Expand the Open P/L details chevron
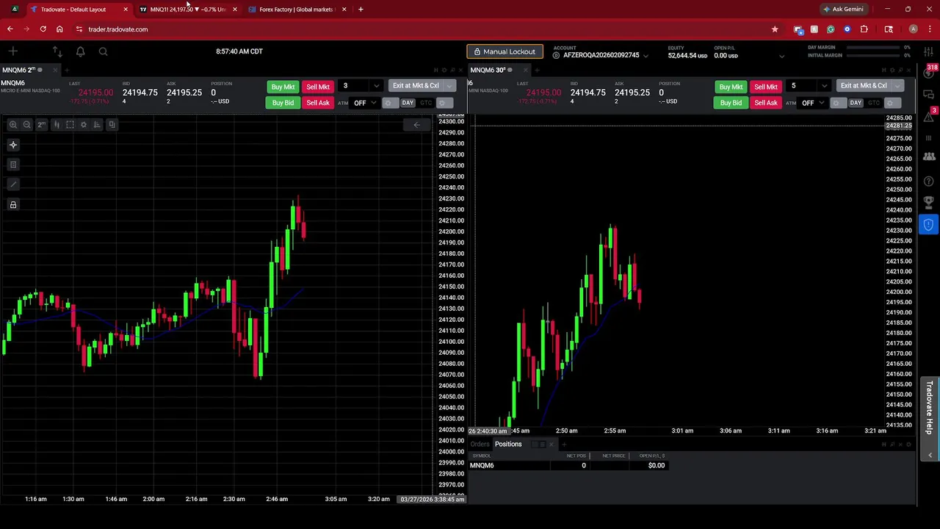Screen dimensions: 940x529 (x=781, y=56)
